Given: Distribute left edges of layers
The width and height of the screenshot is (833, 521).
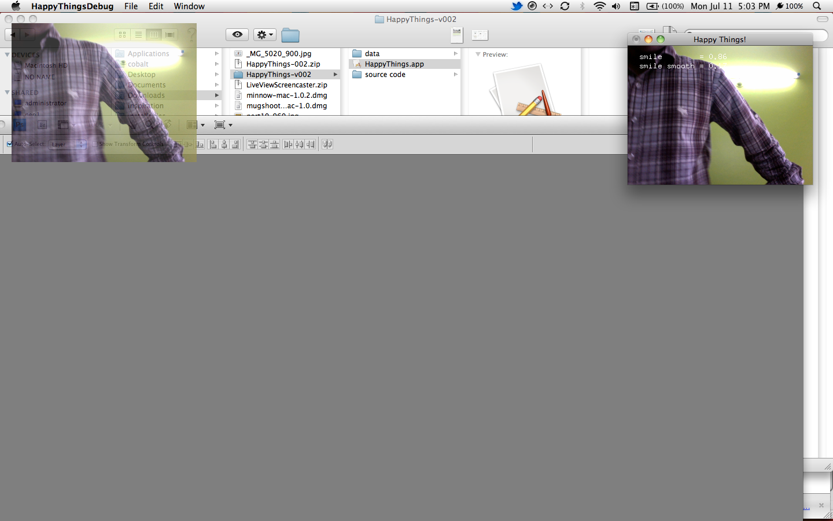Looking at the screenshot, I should point(288,144).
